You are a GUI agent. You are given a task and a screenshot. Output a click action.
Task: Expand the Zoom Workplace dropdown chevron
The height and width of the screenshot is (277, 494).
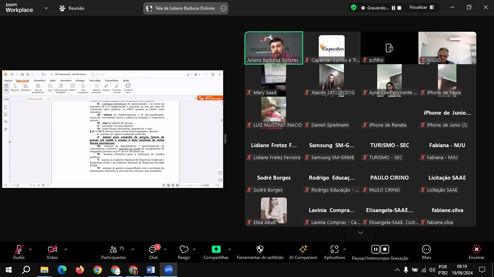click(47, 8)
